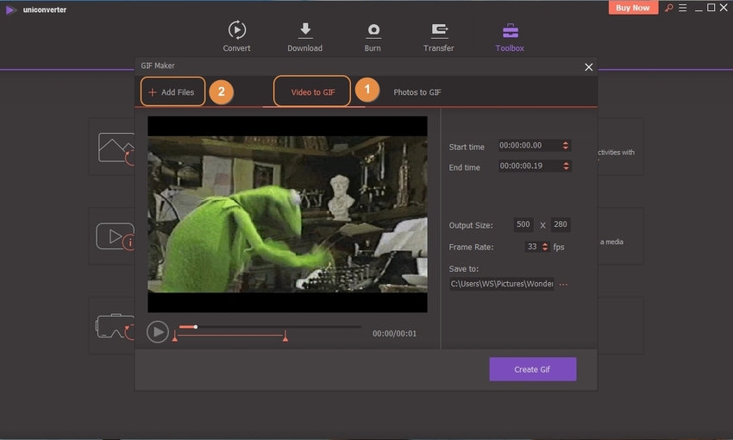Adjust the Frame Rate stepper
This screenshot has width=733, height=440.
point(544,247)
